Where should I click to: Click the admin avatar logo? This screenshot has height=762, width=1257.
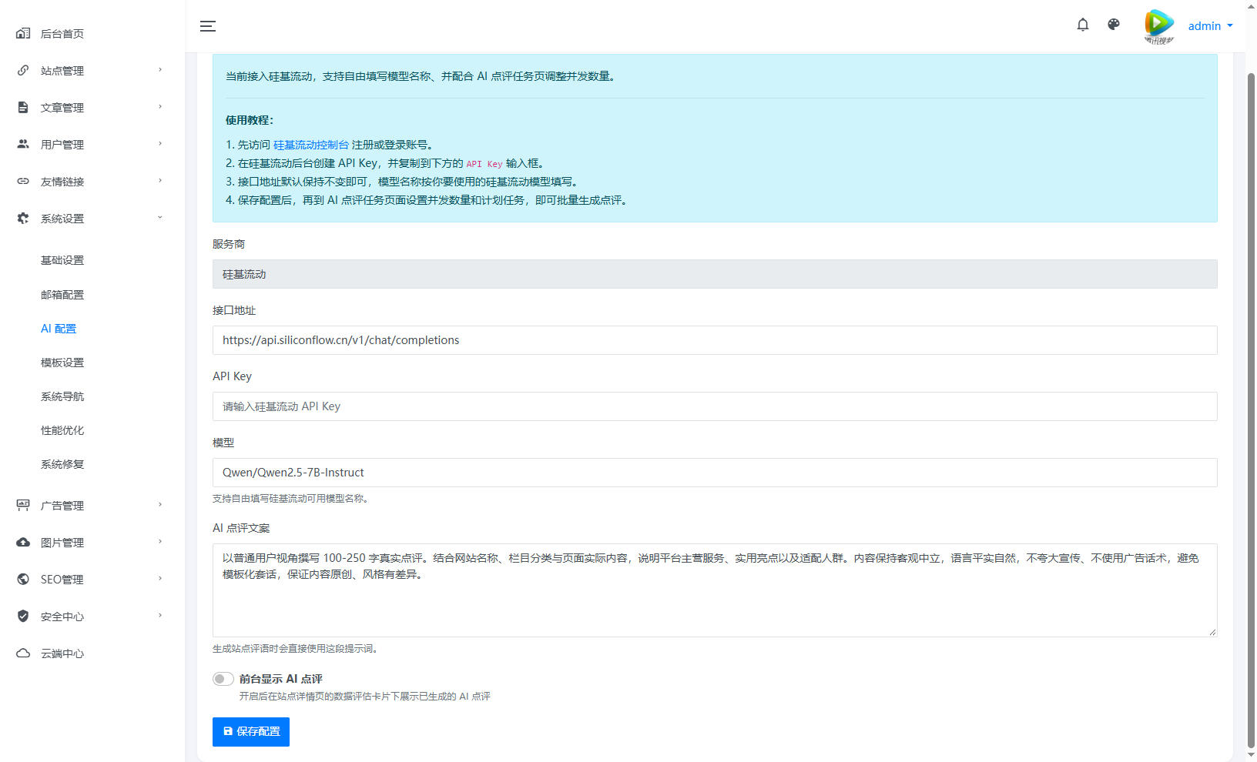coord(1159,26)
